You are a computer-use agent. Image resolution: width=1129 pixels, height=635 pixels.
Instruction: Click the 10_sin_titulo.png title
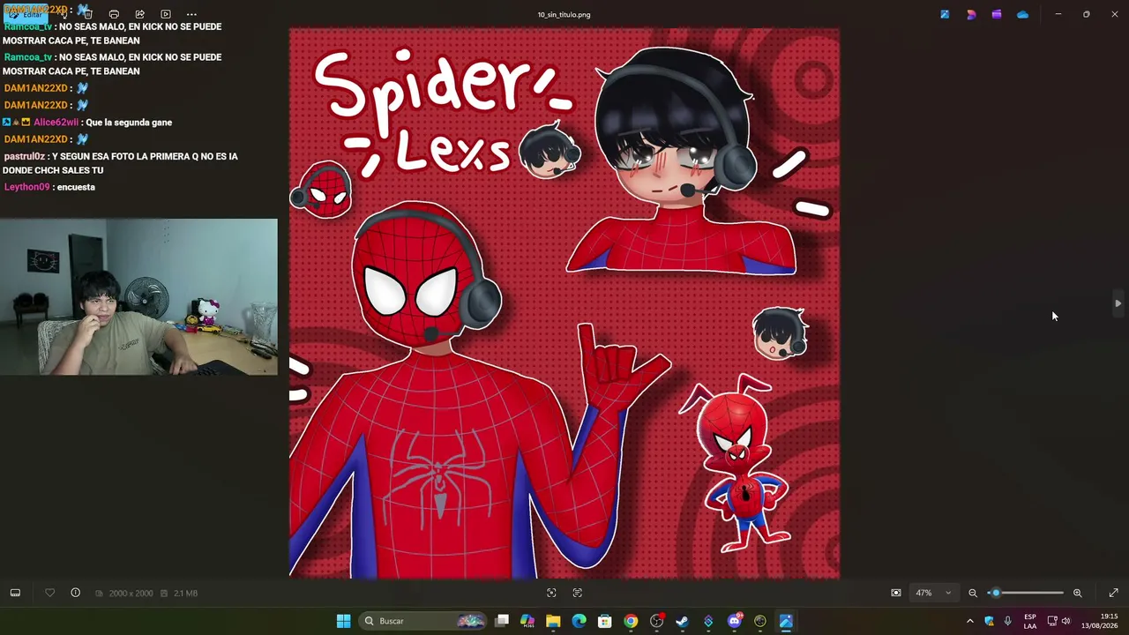[x=564, y=15]
